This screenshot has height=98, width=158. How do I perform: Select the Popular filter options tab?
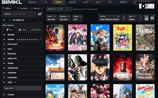pos(35,30)
